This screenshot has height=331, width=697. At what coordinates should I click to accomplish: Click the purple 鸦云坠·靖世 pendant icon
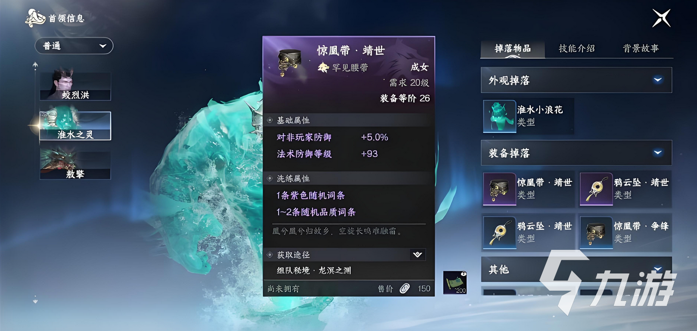click(596, 189)
